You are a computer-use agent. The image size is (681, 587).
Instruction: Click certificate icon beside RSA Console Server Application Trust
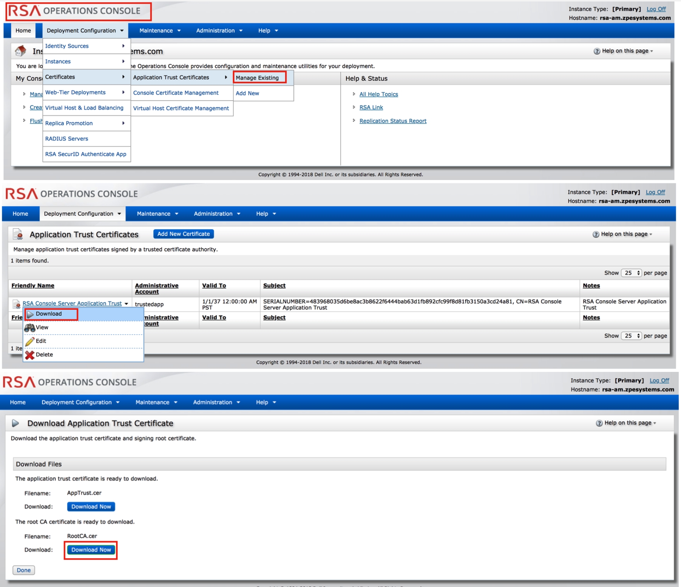[x=16, y=304]
